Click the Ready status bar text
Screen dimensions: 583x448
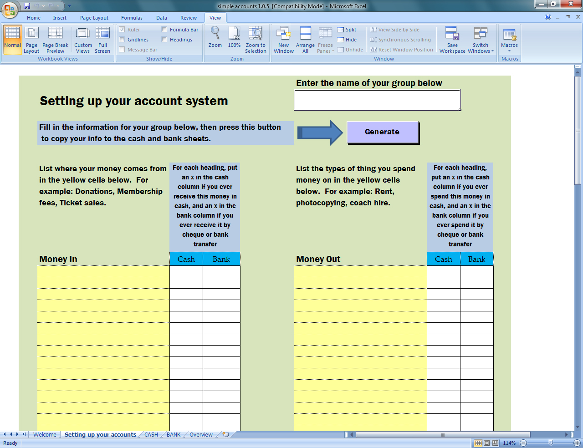pos(10,443)
